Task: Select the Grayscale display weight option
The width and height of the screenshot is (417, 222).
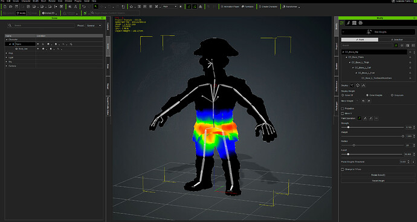Action: (x=392, y=95)
